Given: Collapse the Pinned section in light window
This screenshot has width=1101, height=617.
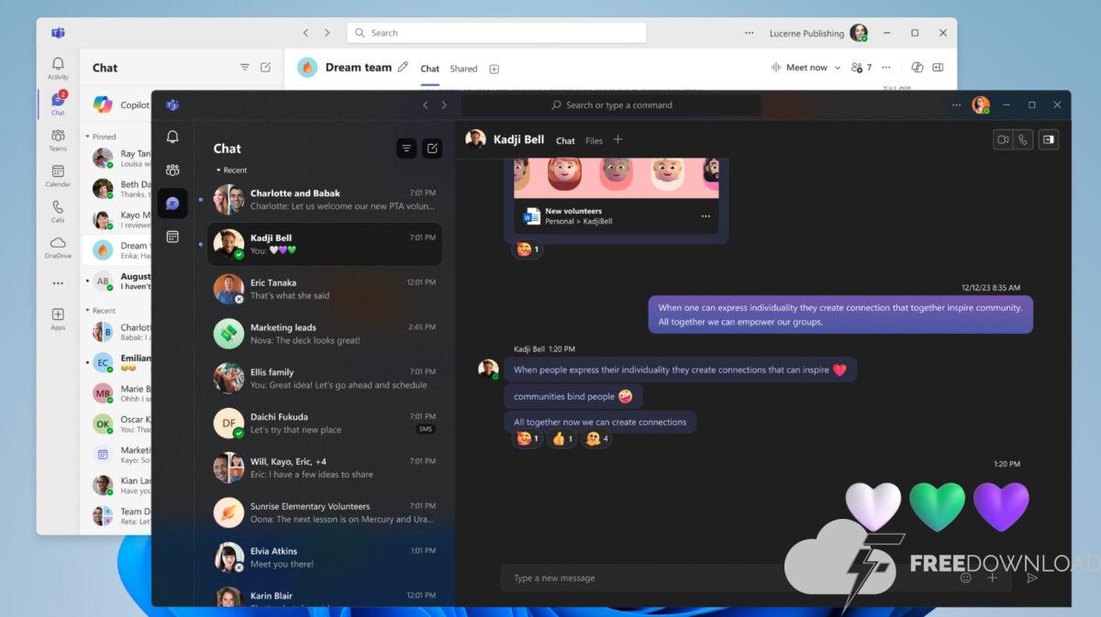Looking at the screenshot, I should coord(88,137).
